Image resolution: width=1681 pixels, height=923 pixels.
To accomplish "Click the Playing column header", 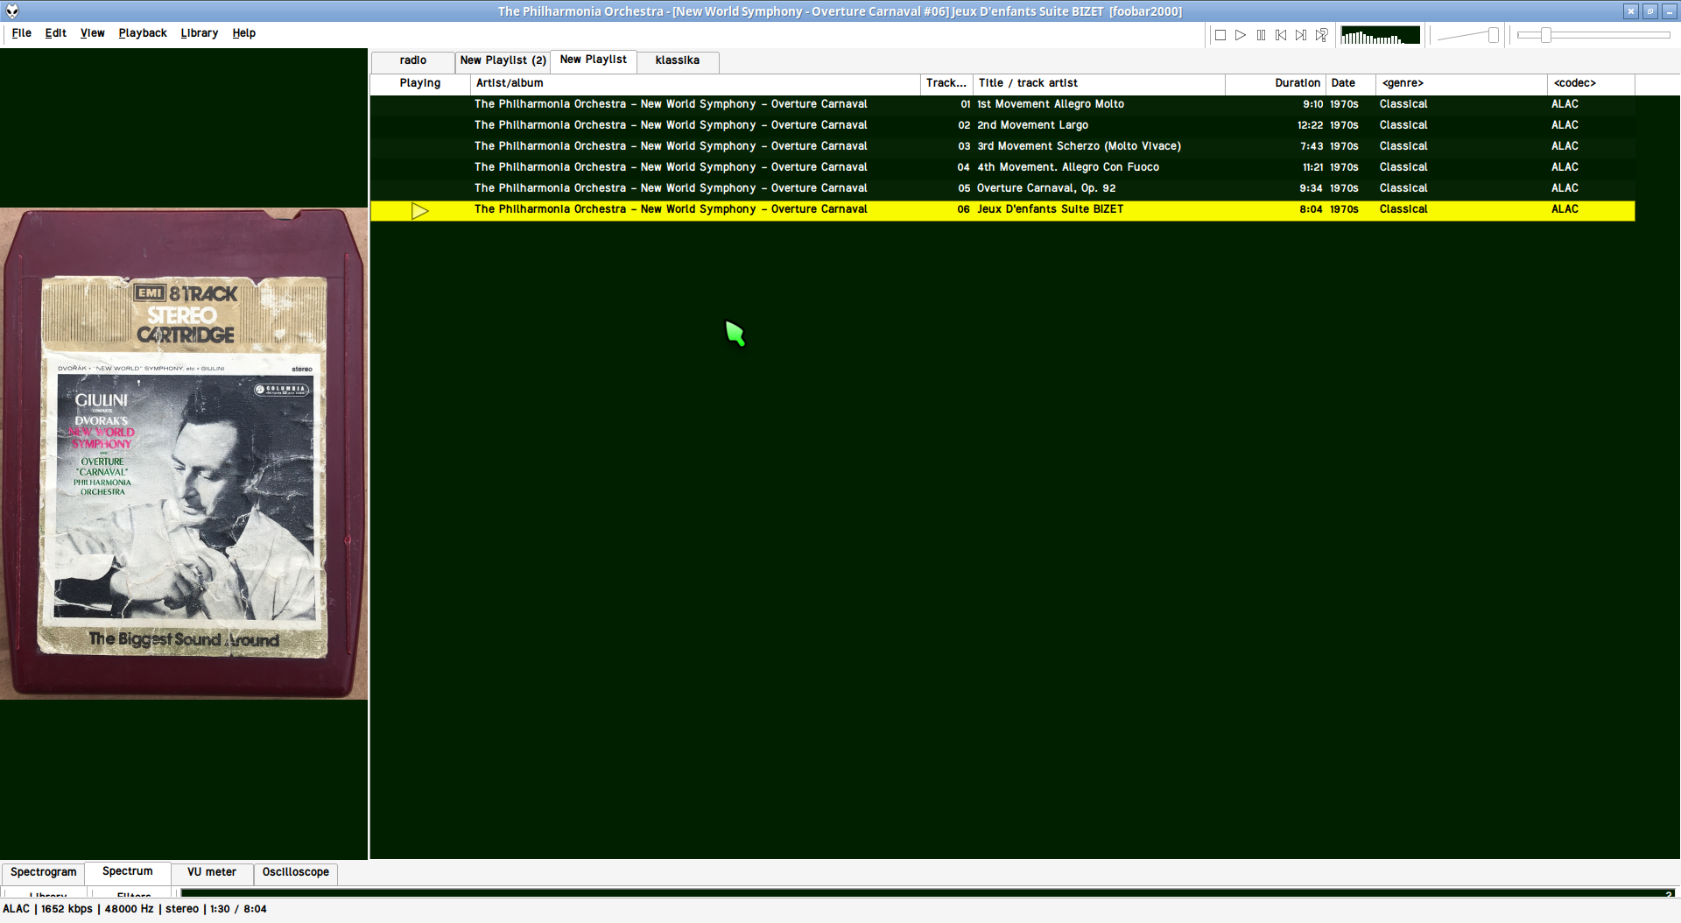I will tap(420, 84).
